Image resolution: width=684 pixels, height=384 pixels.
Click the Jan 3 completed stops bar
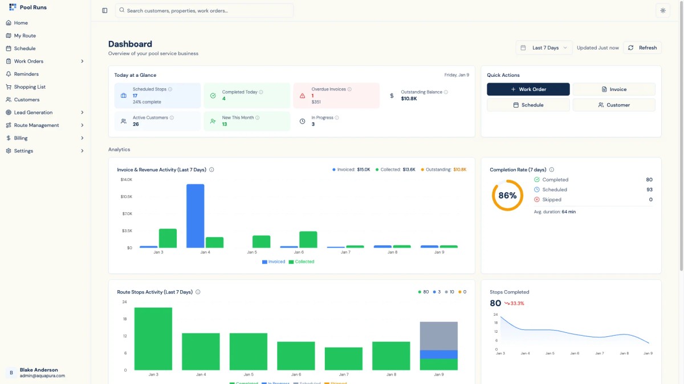153,339
